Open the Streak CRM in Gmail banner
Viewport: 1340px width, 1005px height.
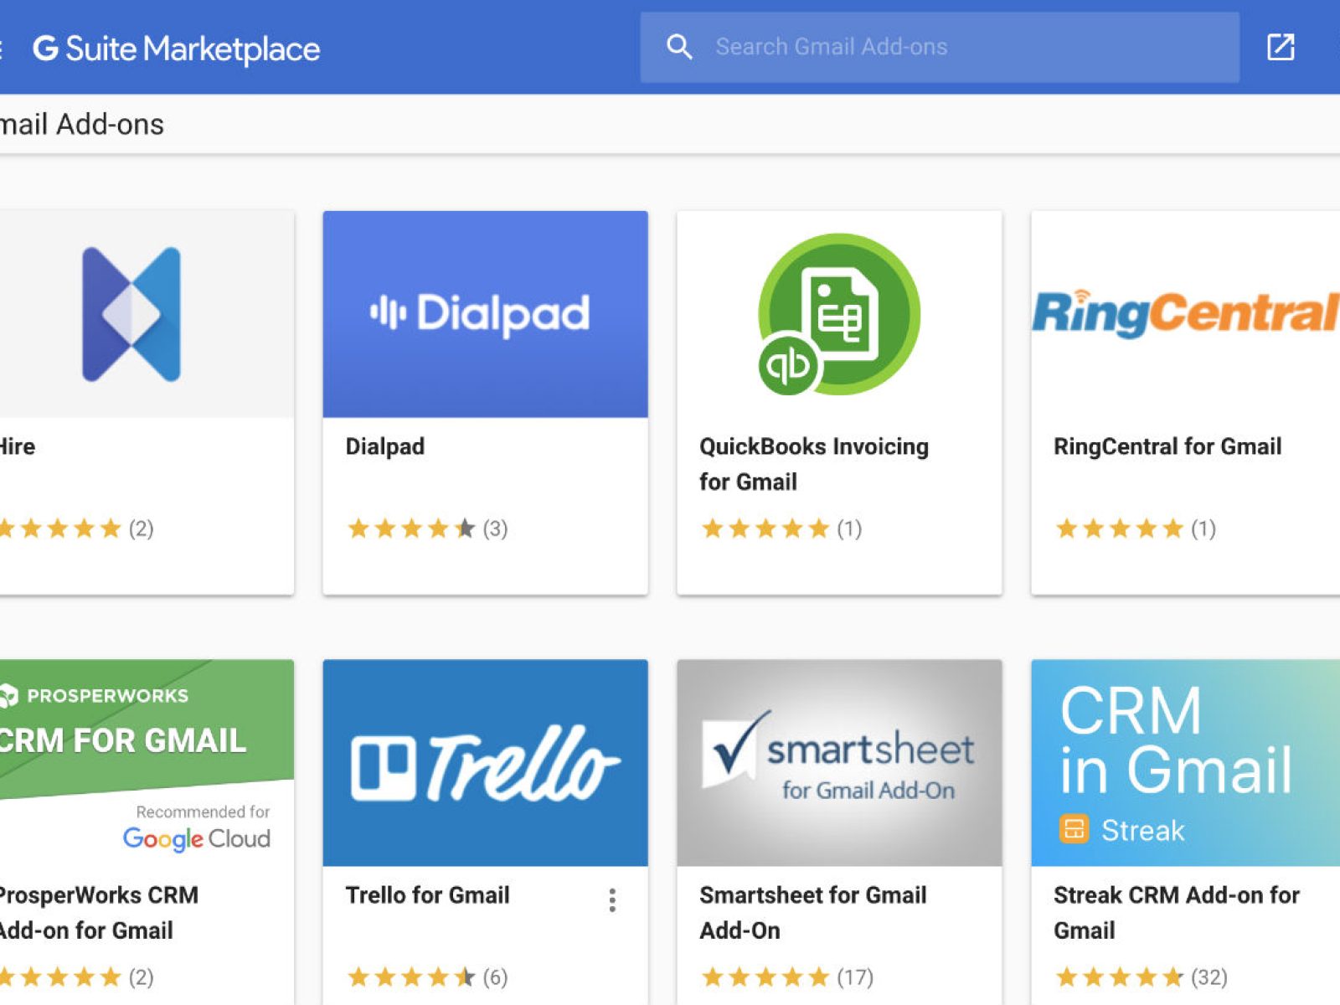coord(1184,763)
